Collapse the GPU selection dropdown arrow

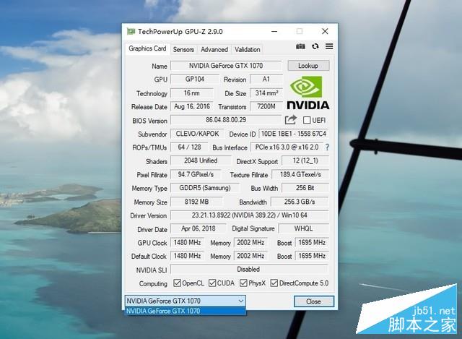click(x=240, y=301)
